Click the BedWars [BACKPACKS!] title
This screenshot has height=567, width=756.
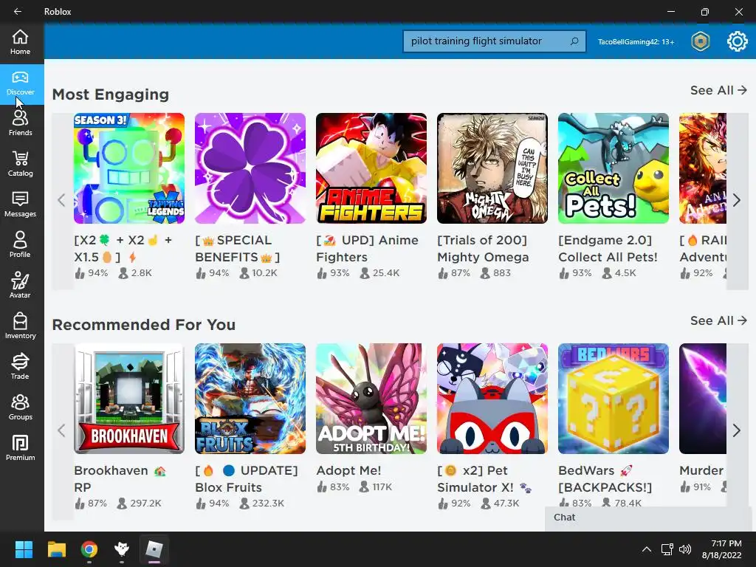(605, 478)
